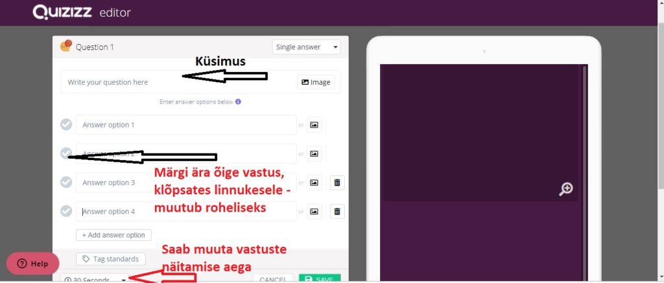664x283 pixels.
Task: Click the magnifier zoom icon in preview
Action: [565, 189]
